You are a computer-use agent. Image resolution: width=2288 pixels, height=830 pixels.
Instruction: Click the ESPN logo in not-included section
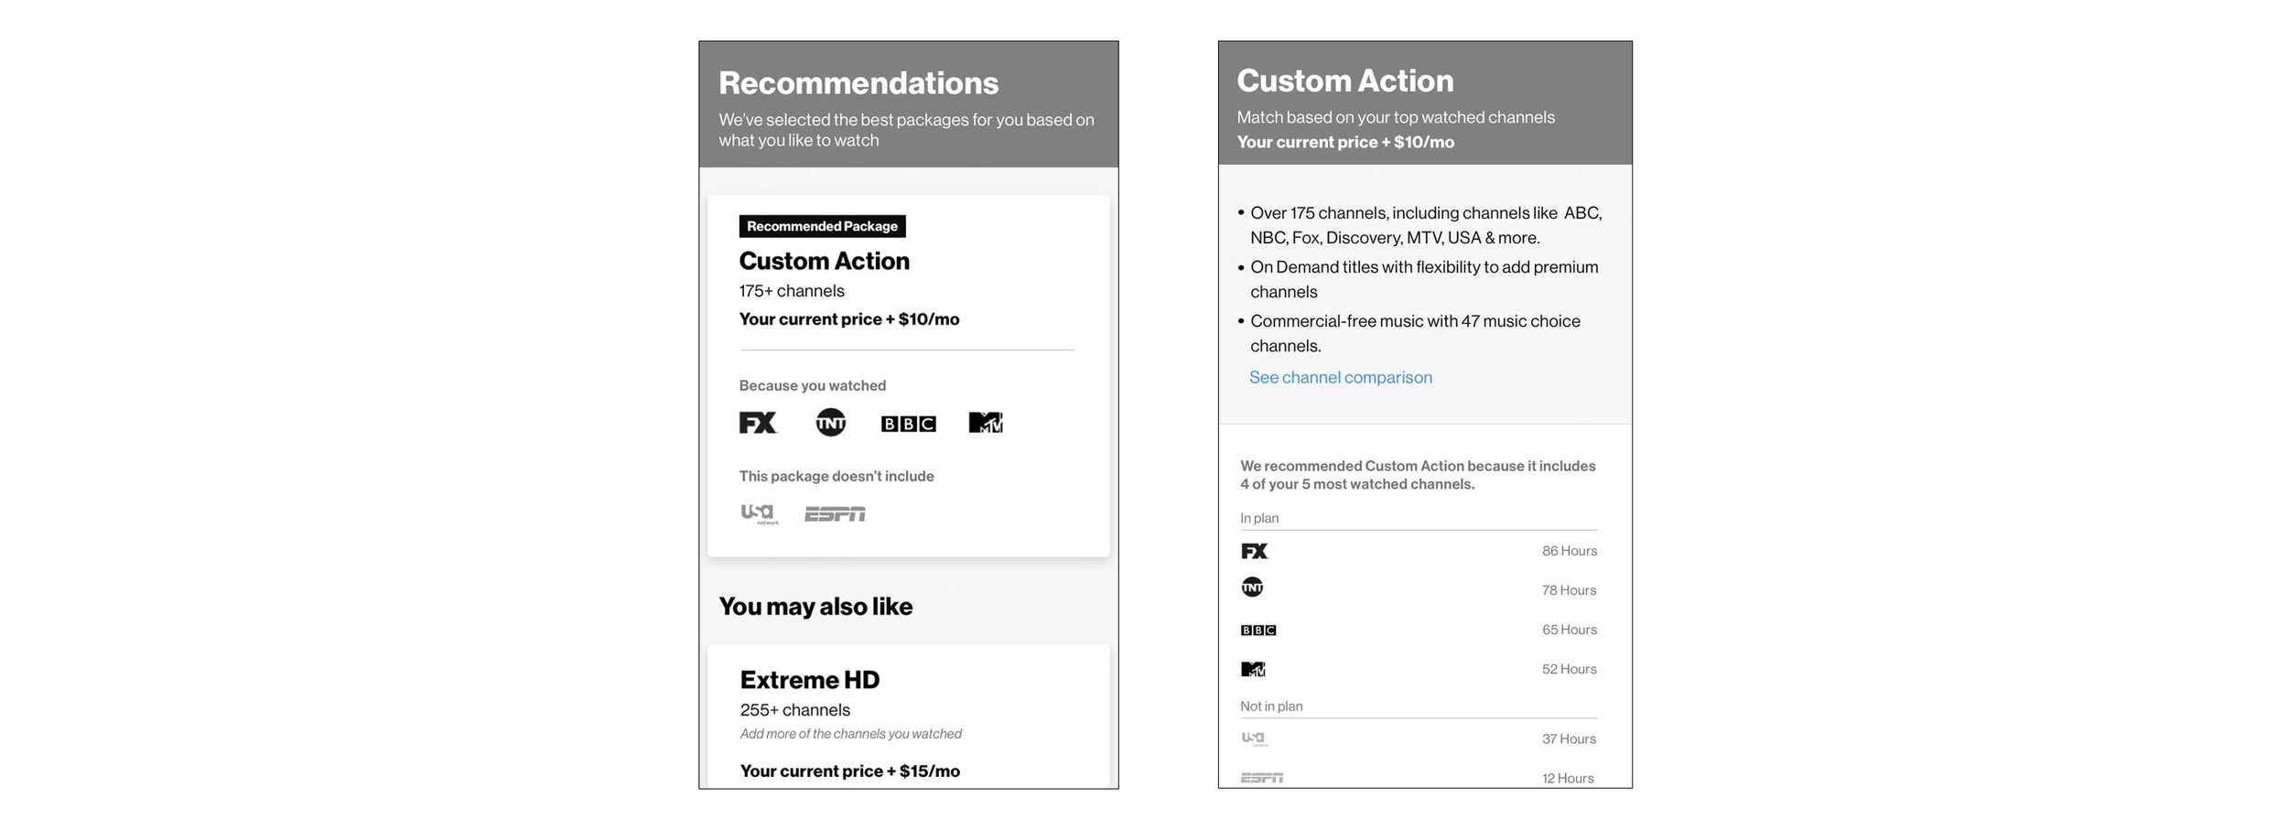tap(835, 514)
